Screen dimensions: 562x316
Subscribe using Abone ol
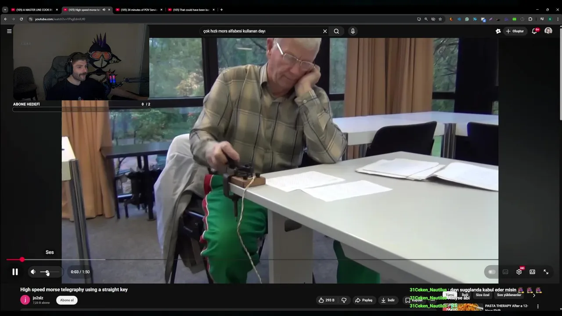67,300
